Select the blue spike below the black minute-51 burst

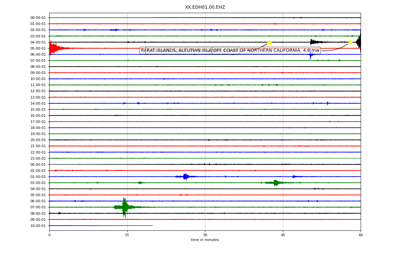(310, 55)
